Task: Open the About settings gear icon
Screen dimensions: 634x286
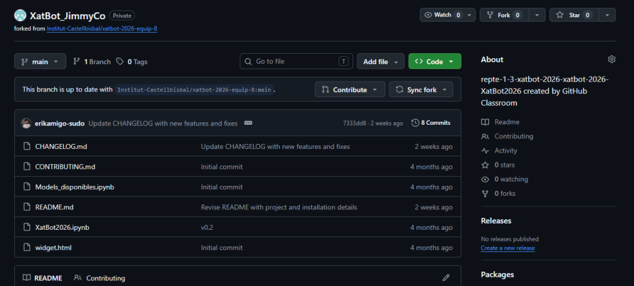Action: click(x=611, y=59)
